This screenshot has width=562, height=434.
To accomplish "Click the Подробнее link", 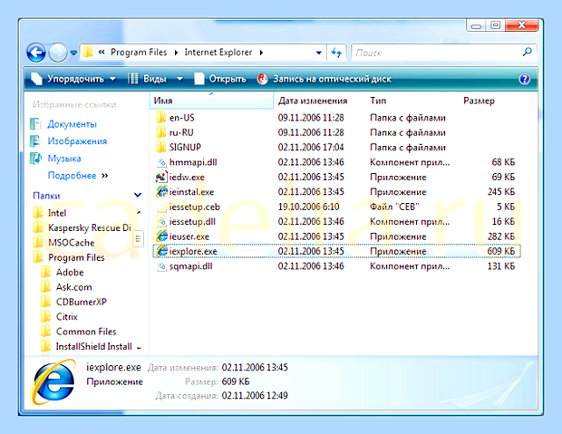I will [x=72, y=176].
